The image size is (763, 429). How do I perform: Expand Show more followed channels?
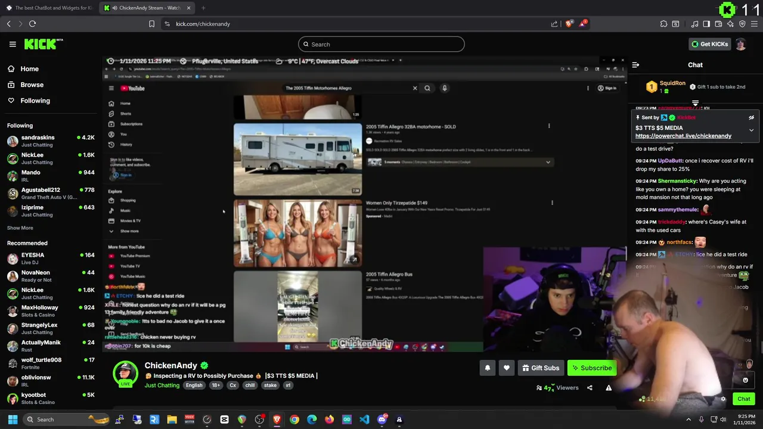20,228
